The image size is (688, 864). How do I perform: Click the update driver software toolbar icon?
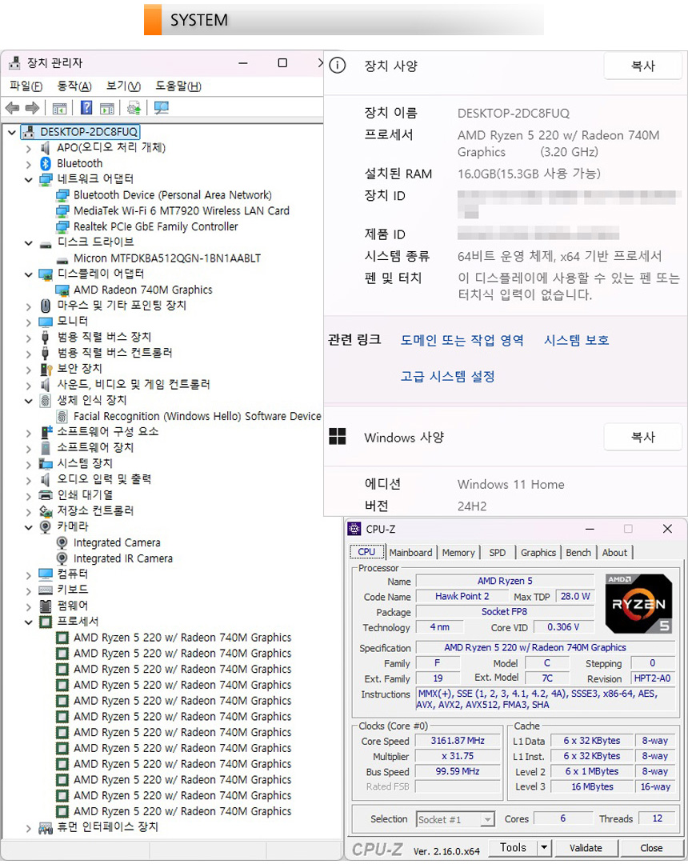pos(134,108)
